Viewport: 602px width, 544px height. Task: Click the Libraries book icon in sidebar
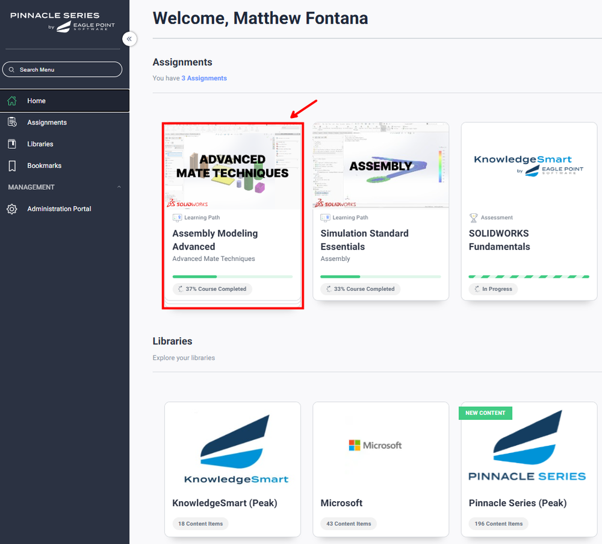coord(12,144)
